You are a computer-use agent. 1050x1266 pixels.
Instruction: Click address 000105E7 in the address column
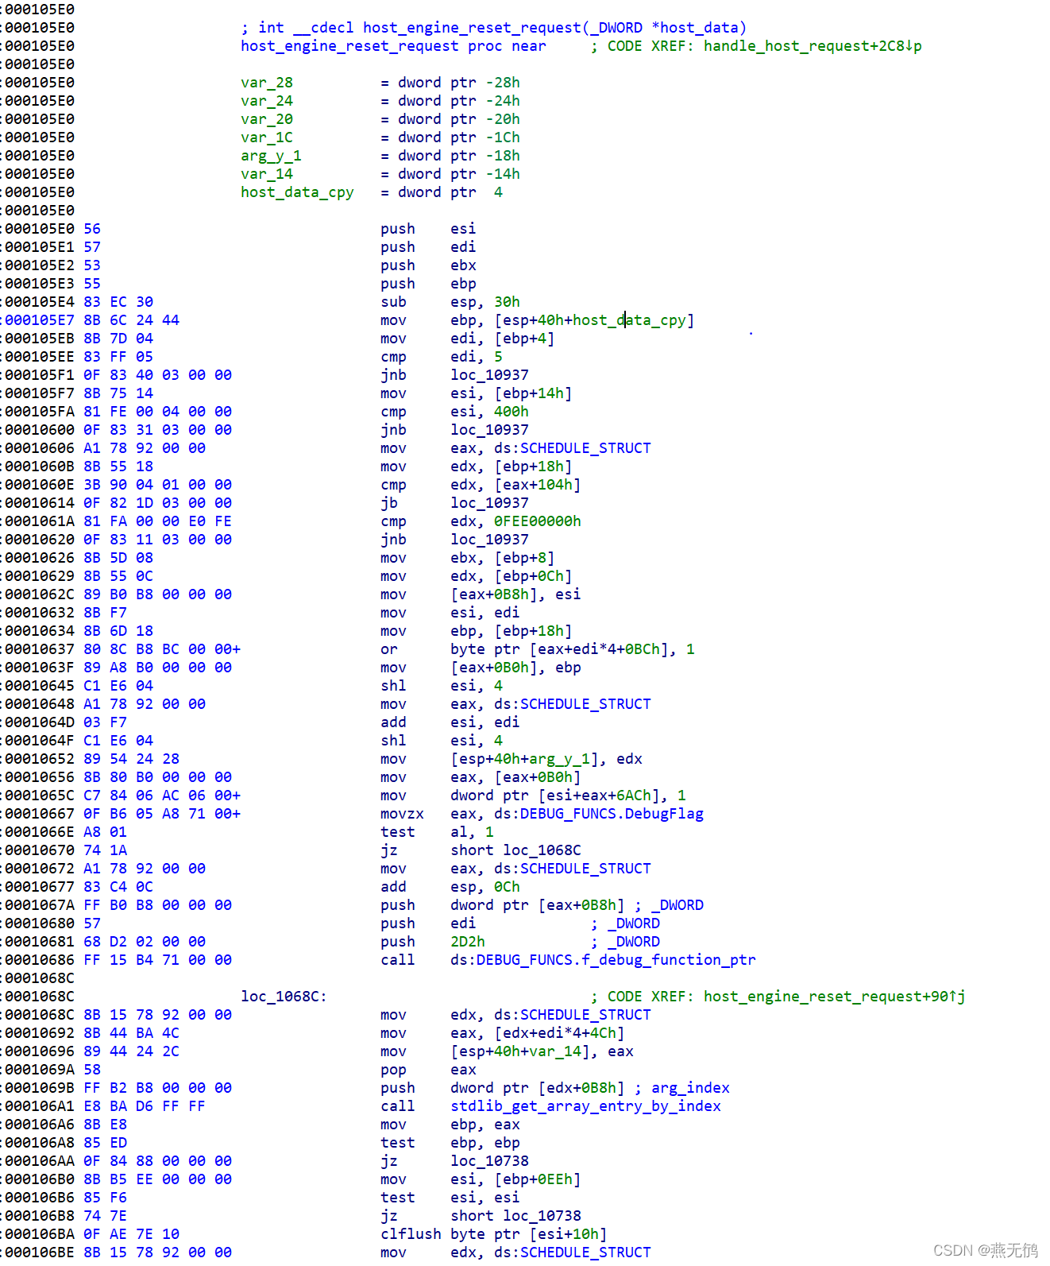click(x=39, y=320)
